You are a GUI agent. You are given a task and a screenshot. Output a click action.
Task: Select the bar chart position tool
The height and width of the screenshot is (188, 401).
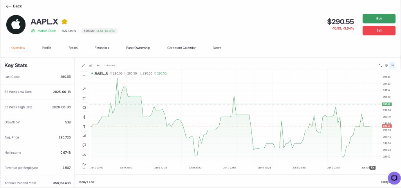click(84, 136)
